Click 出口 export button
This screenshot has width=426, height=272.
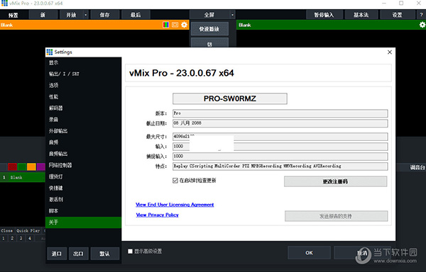coord(78,254)
